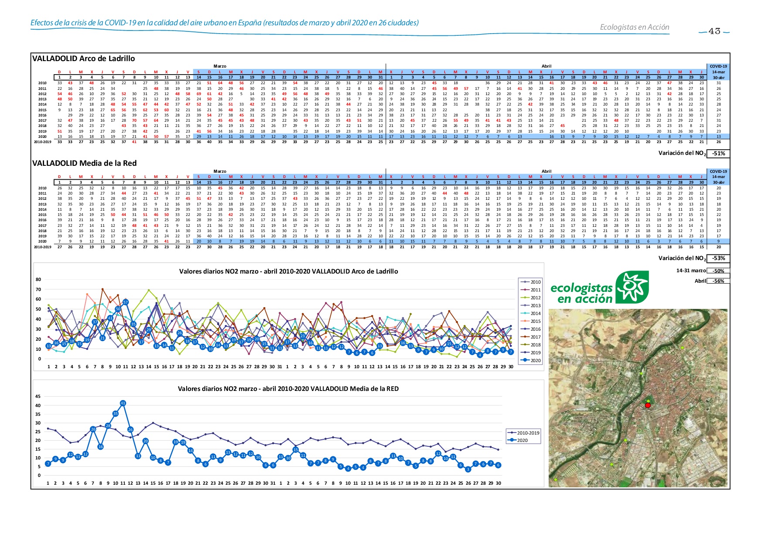Click the '14-31 marzo' -50% value
Image resolution: width=765 pixels, height=541 pixels.
click(718, 271)
